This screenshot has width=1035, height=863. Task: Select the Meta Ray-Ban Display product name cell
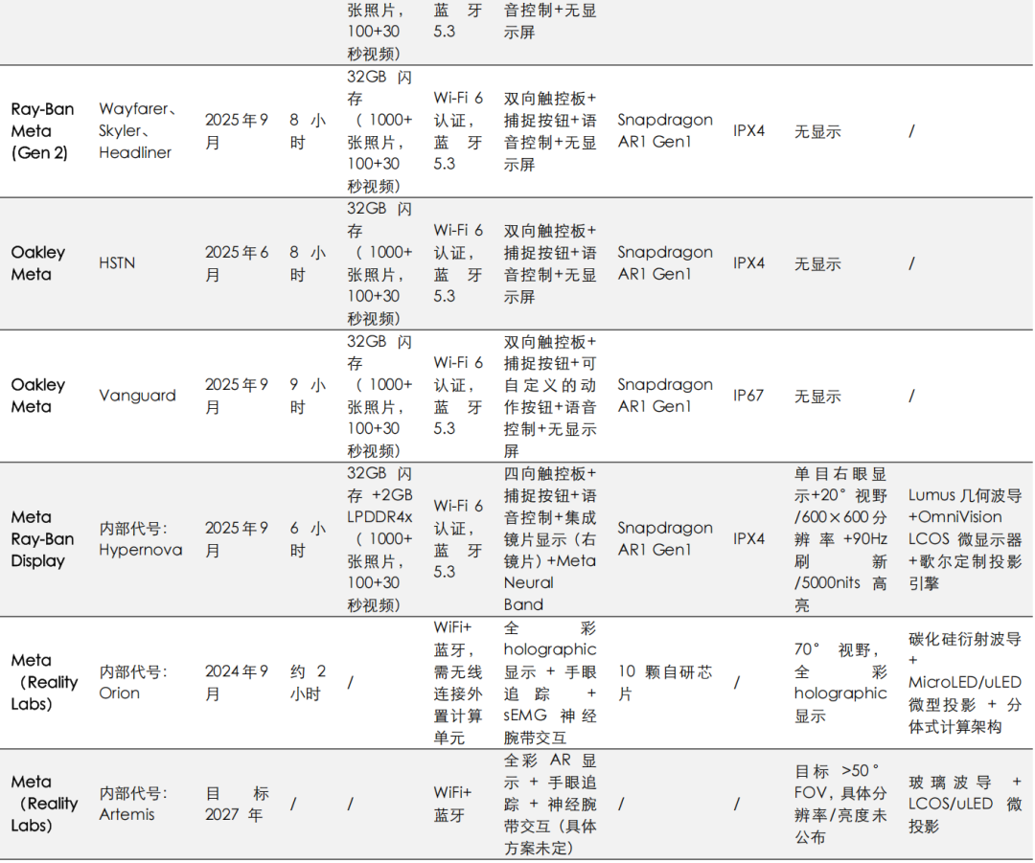coord(42,539)
